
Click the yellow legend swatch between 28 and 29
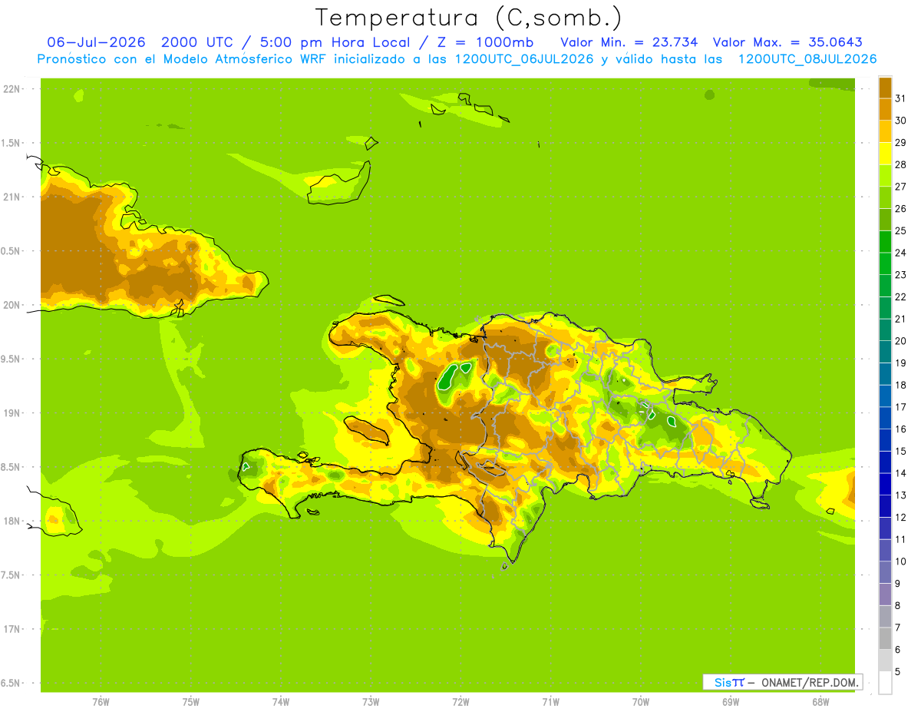coord(885,154)
